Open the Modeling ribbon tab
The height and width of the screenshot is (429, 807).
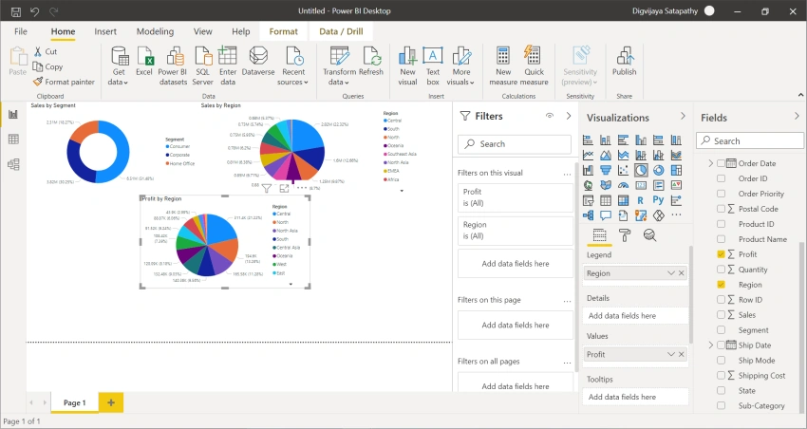155,31
